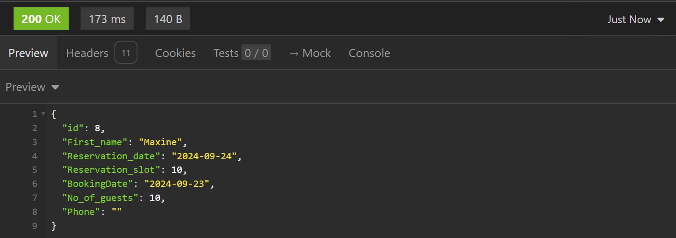Click the 200 OK status badge
The width and height of the screenshot is (676, 238).
click(x=41, y=19)
